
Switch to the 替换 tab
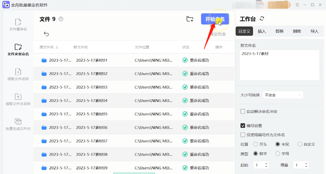[x=279, y=31]
